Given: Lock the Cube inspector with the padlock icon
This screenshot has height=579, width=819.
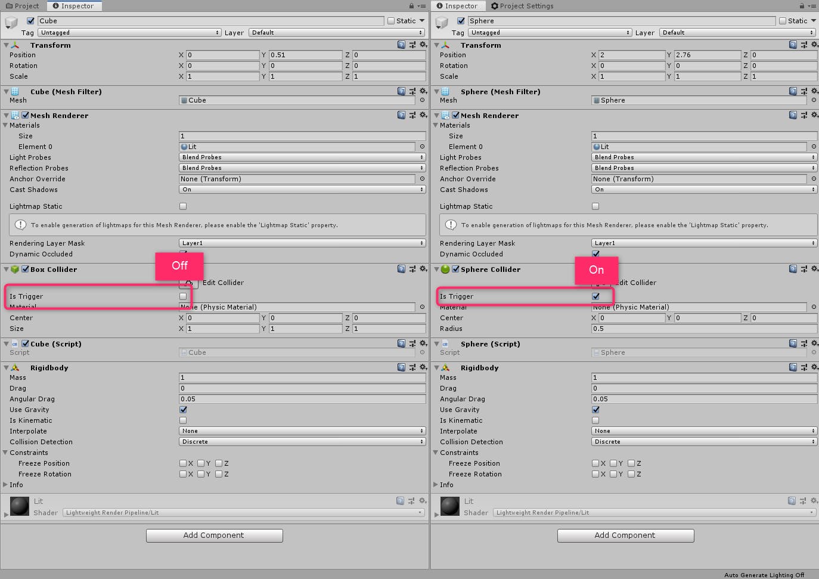Looking at the screenshot, I should 411,6.
